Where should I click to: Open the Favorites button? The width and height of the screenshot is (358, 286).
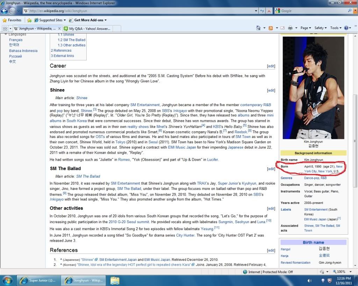12,20
